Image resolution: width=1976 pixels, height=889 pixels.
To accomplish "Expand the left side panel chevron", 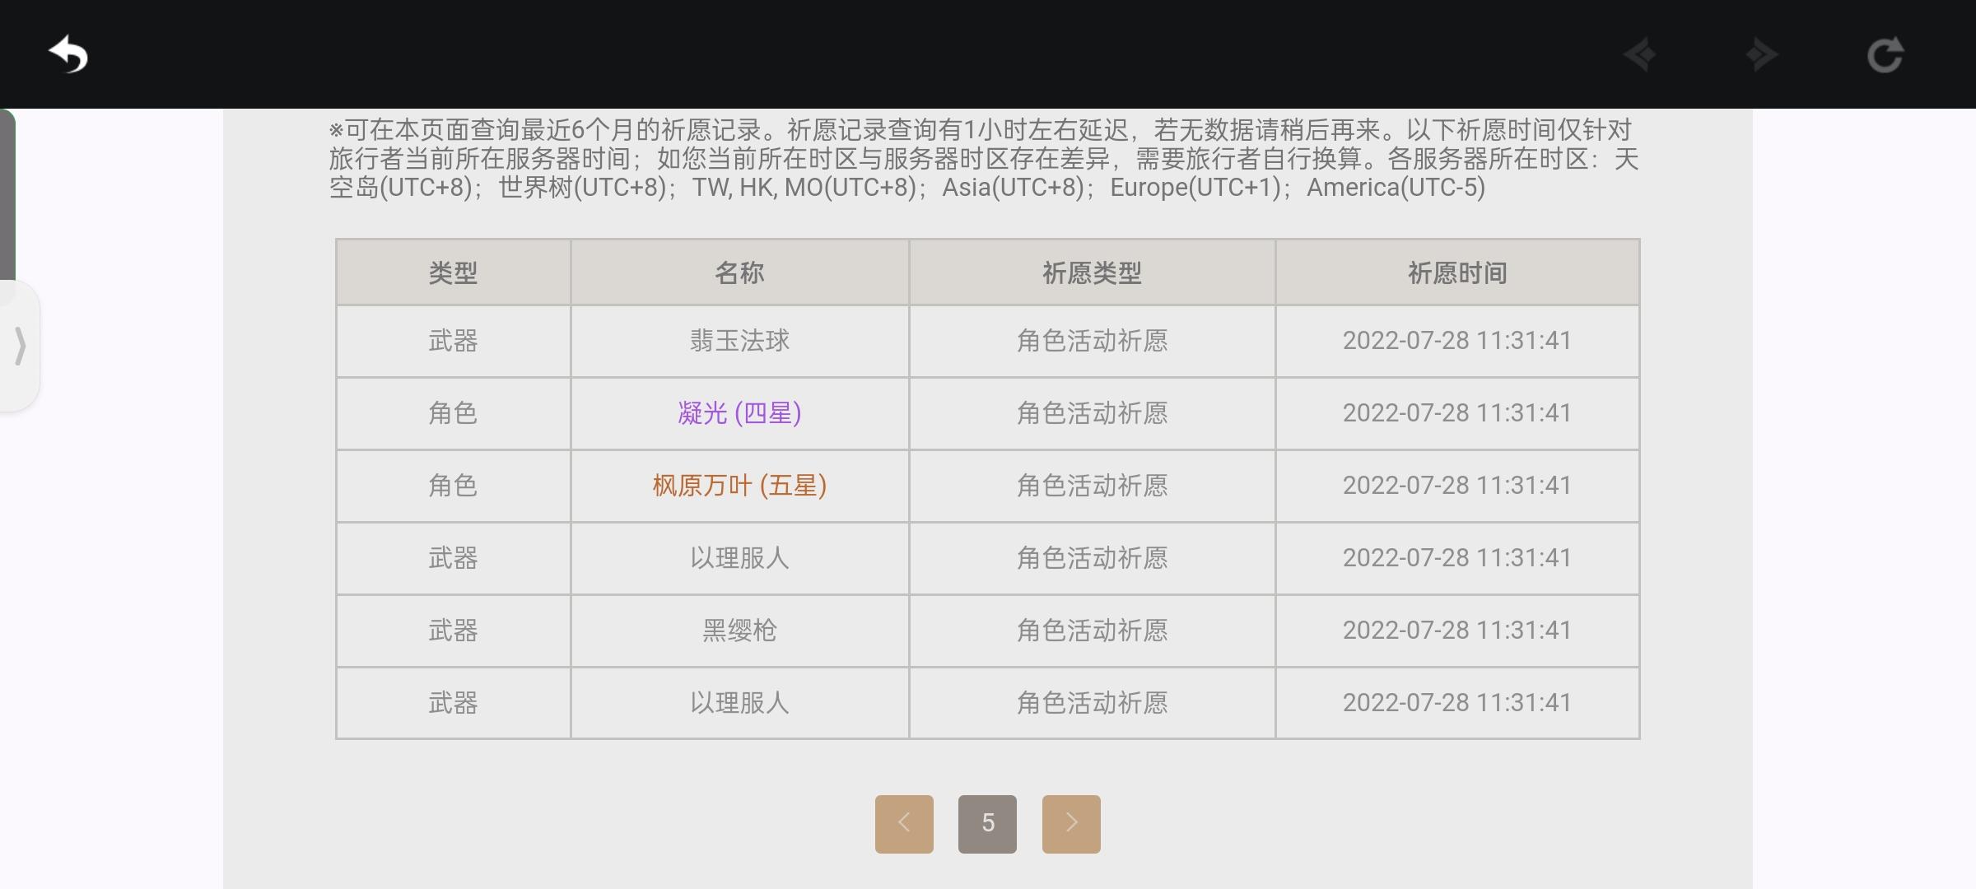I will click(x=21, y=346).
